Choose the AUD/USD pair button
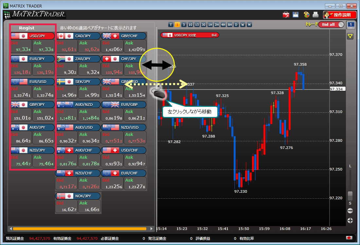 tap(78, 127)
